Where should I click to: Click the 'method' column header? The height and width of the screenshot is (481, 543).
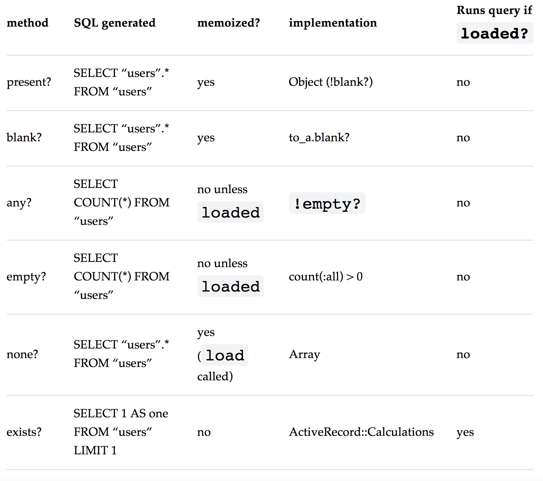[27, 23]
